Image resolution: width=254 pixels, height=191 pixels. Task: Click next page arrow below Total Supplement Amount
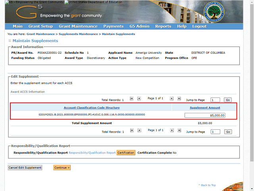[172, 131]
